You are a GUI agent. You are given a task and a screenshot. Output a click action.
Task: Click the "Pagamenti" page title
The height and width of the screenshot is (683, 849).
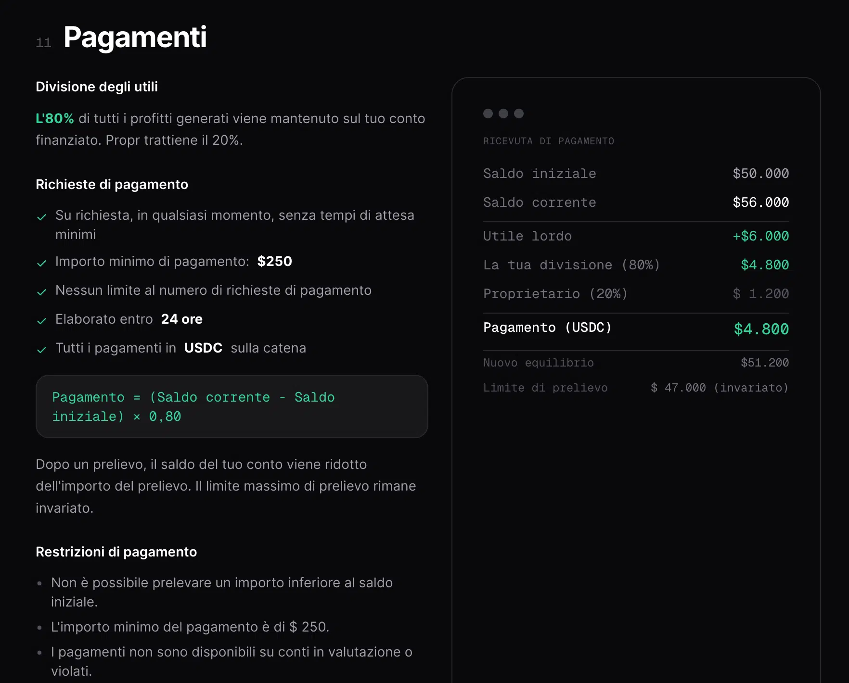136,37
